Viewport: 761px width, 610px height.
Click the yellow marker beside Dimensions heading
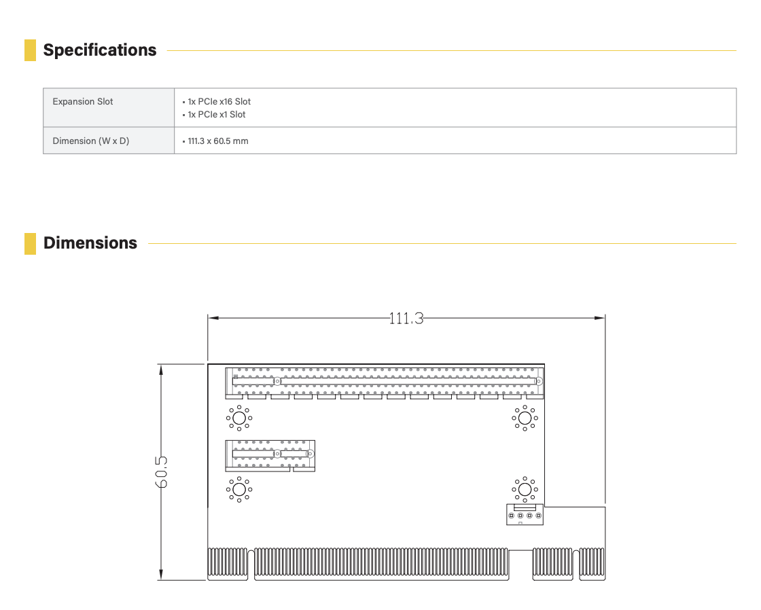click(30, 243)
